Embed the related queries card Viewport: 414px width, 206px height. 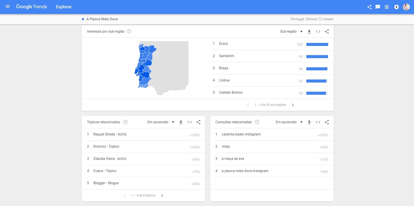(318, 122)
